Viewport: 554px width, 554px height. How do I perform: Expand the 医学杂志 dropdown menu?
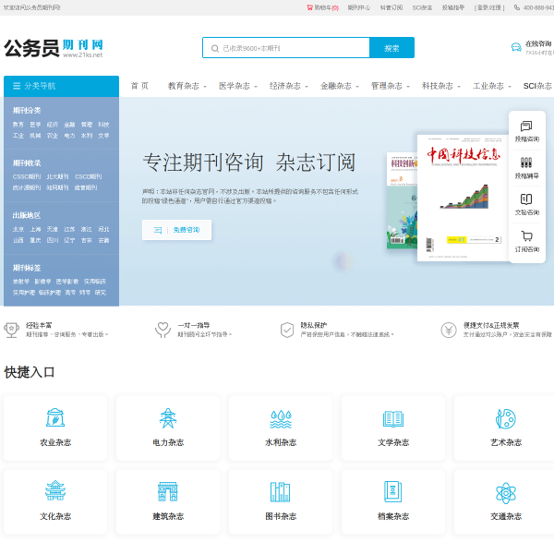point(238,86)
